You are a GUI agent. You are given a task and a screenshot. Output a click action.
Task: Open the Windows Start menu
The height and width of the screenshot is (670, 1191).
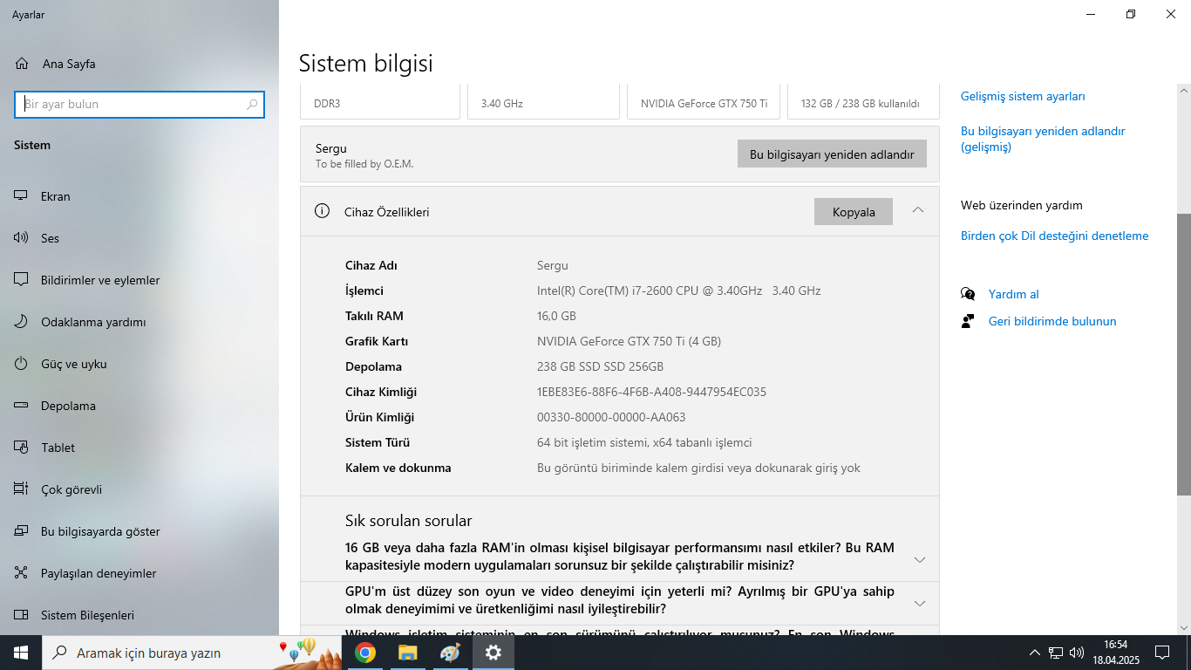click(21, 653)
